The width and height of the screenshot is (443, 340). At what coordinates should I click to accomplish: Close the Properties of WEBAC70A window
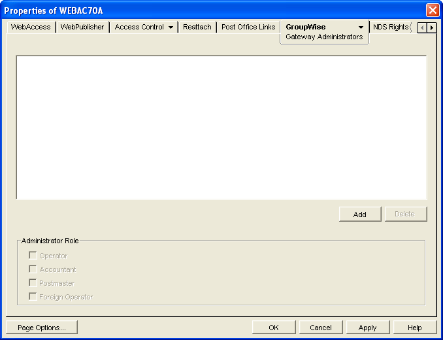(433, 10)
